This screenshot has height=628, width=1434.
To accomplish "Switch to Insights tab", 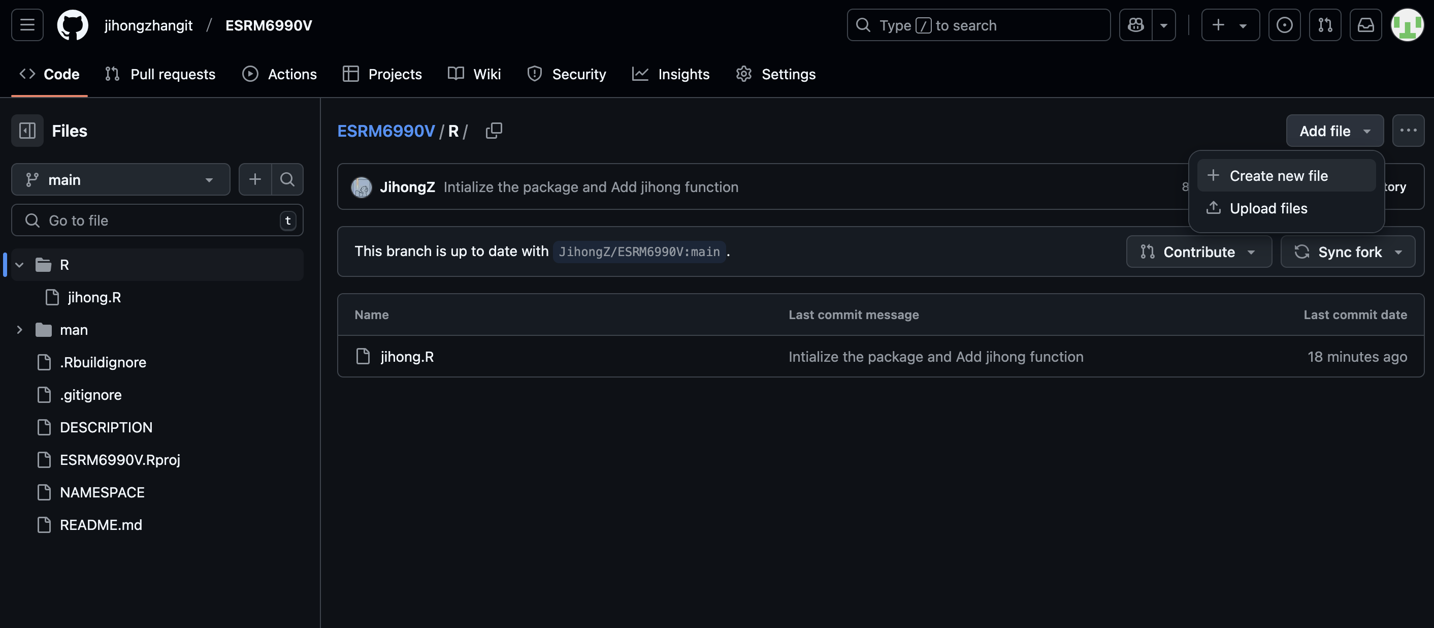I will coord(671,74).
